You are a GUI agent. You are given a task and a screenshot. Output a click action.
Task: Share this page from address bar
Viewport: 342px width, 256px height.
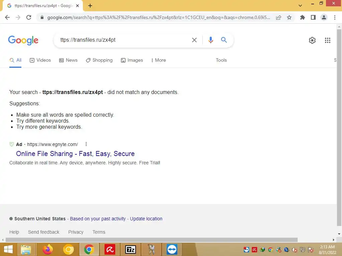point(279,17)
